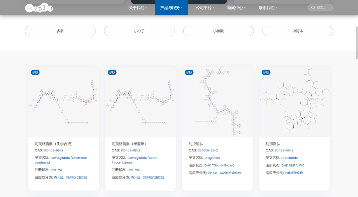Open Semaglutide chemical synthesis structure image
Image resolution: width=358 pixels, height=197 pixels.
point(63,103)
